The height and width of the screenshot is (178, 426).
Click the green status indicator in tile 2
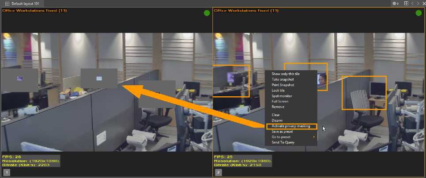pyautogui.click(x=418, y=13)
